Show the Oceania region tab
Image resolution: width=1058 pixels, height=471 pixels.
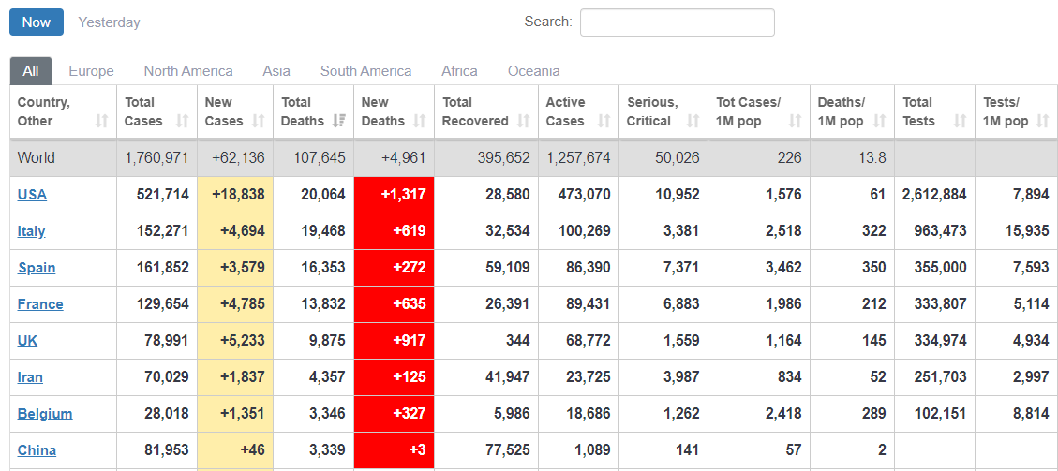[534, 71]
